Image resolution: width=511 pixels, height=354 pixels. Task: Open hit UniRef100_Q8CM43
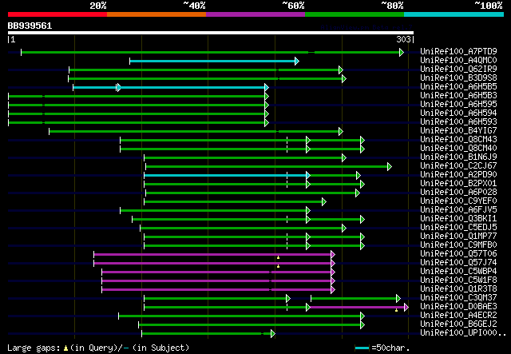pyautogui.click(x=458, y=139)
